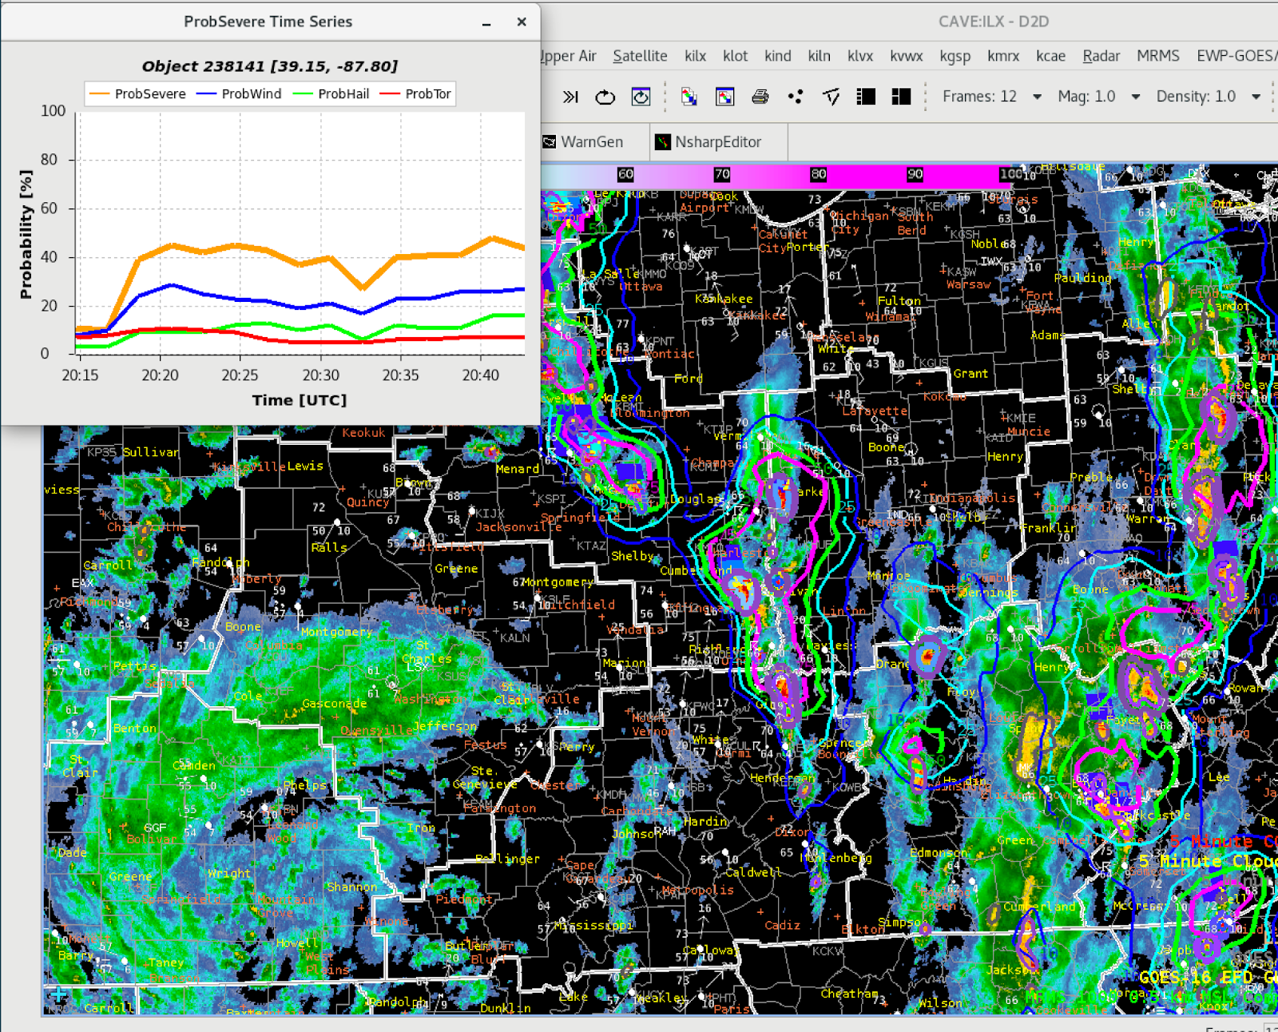Click the 20:30 time axis label

click(x=320, y=375)
